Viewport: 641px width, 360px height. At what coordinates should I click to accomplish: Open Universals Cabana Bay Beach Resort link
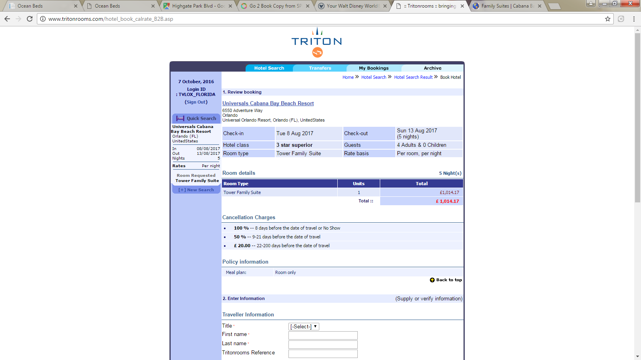[x=268, y=103]
